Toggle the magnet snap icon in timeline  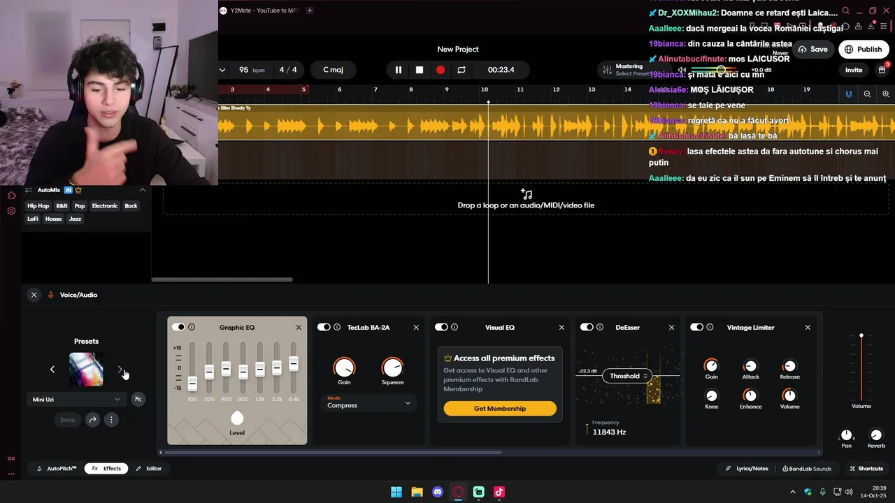(x=849, y=94)
